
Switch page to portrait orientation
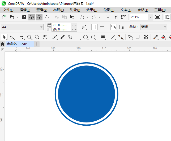[x=95, y=27]
